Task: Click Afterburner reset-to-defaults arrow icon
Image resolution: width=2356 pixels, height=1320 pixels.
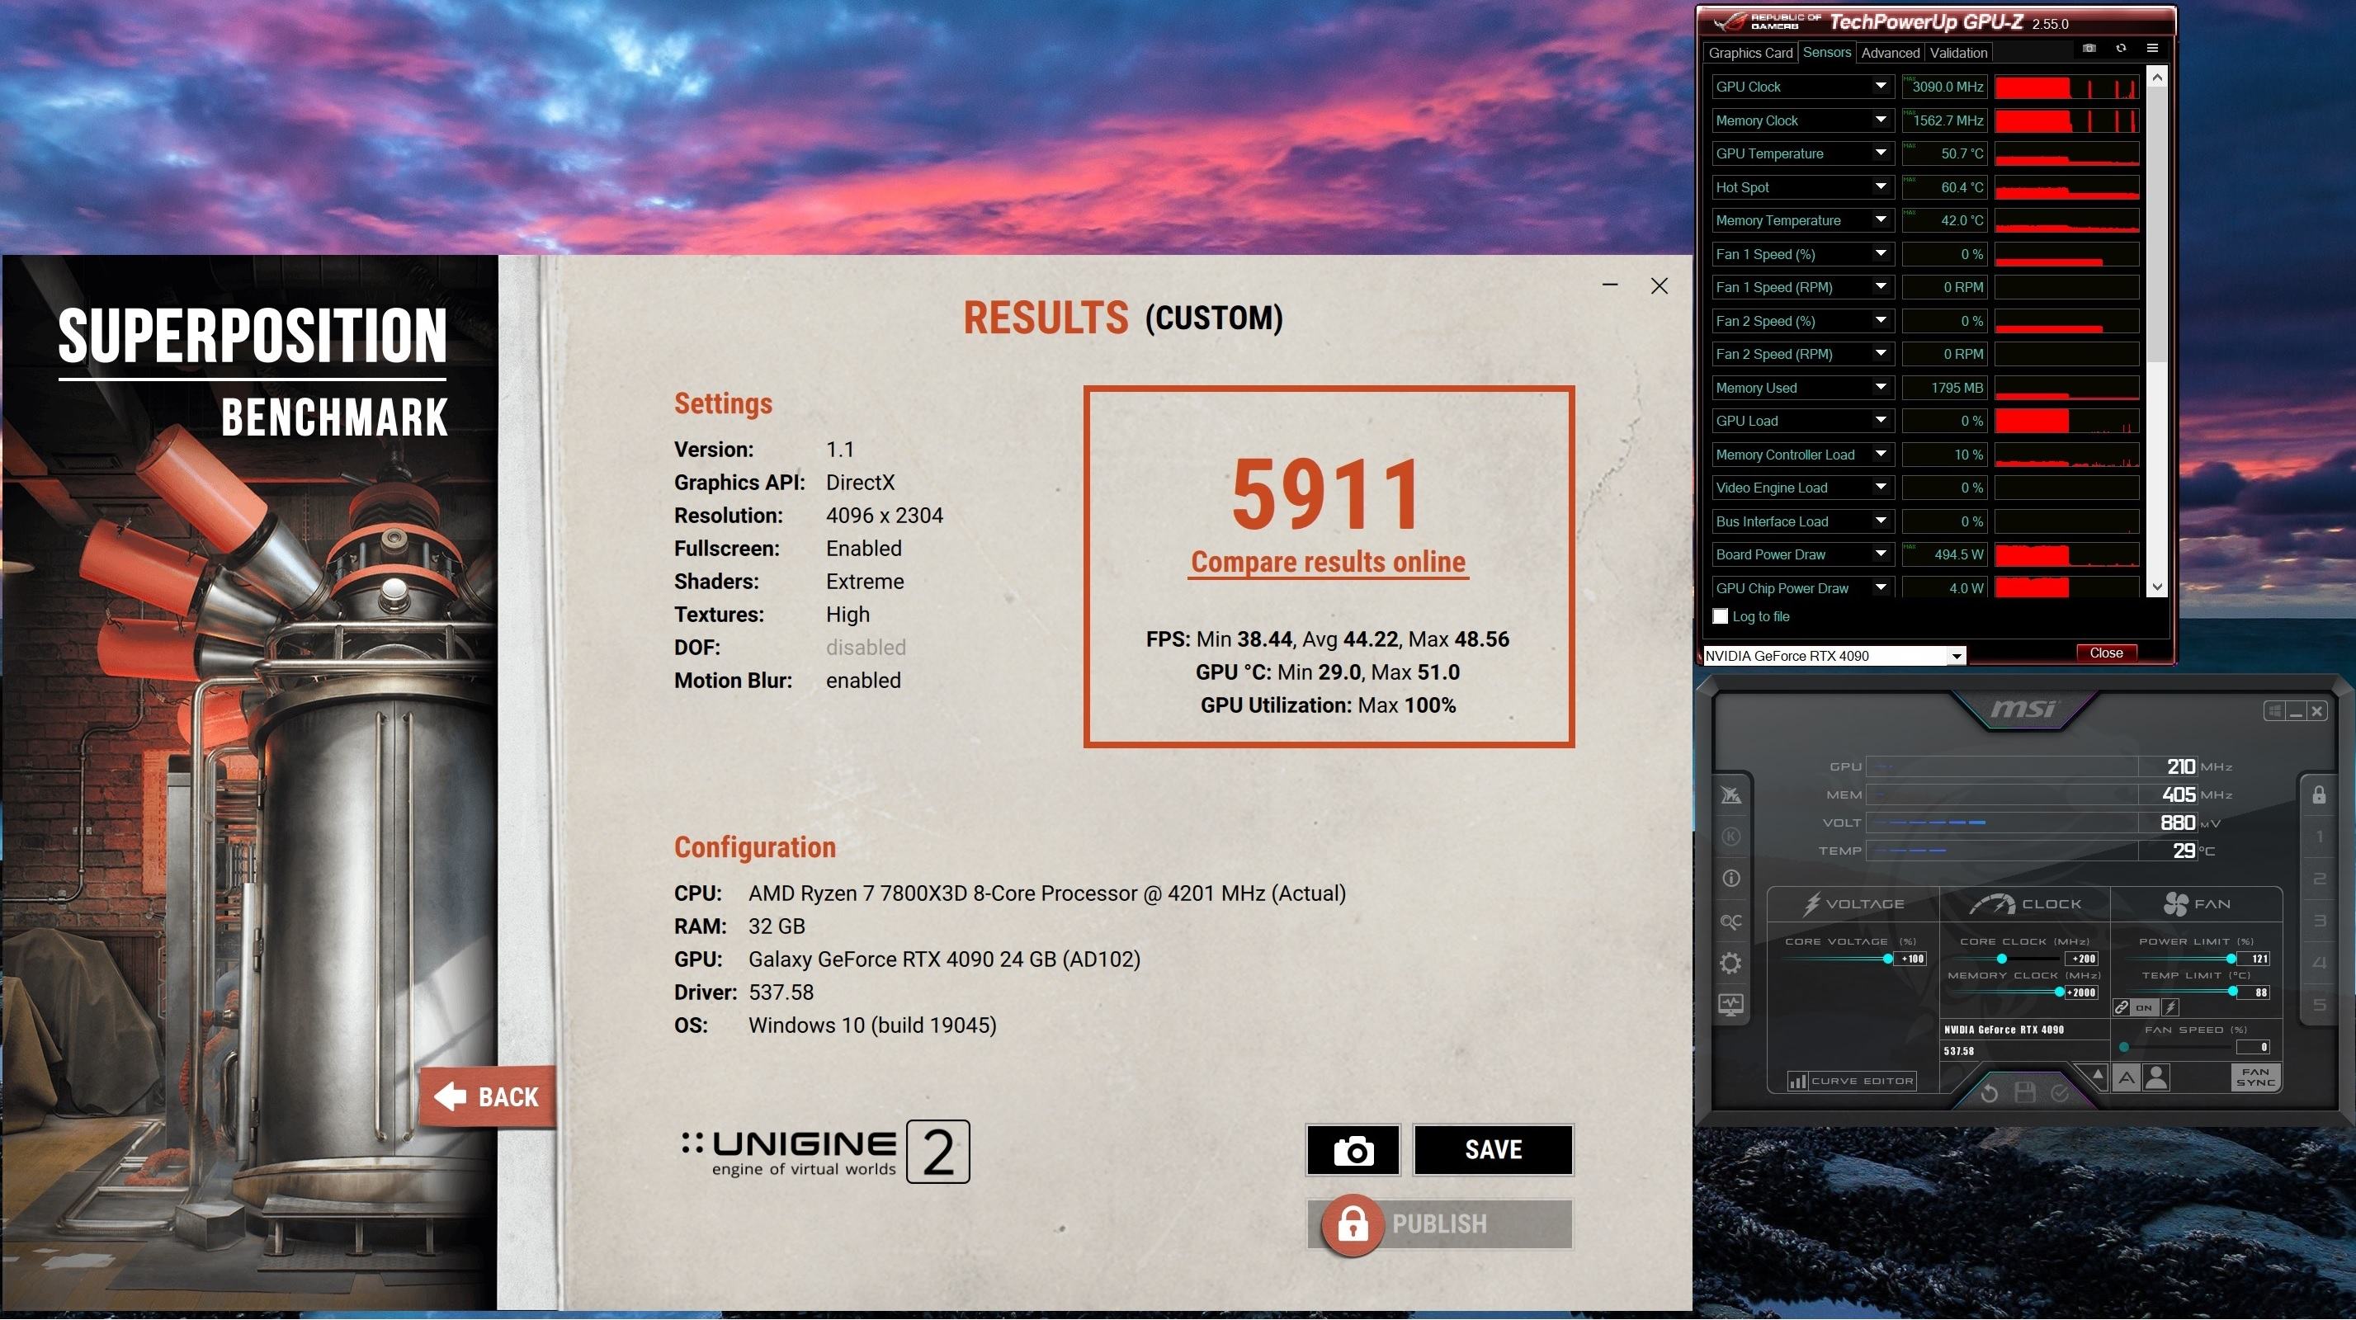Action: 1990,1092
